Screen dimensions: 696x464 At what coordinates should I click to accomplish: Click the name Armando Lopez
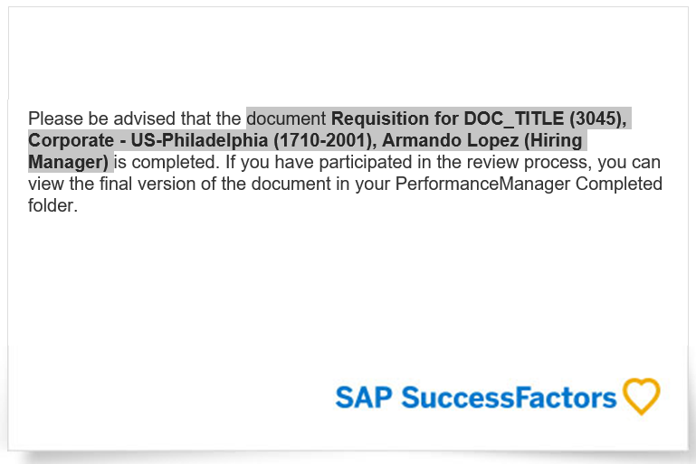[450, 140]
